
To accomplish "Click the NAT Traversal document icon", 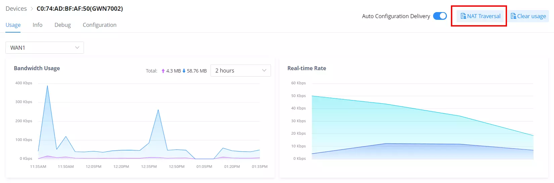I will point(463,16).
